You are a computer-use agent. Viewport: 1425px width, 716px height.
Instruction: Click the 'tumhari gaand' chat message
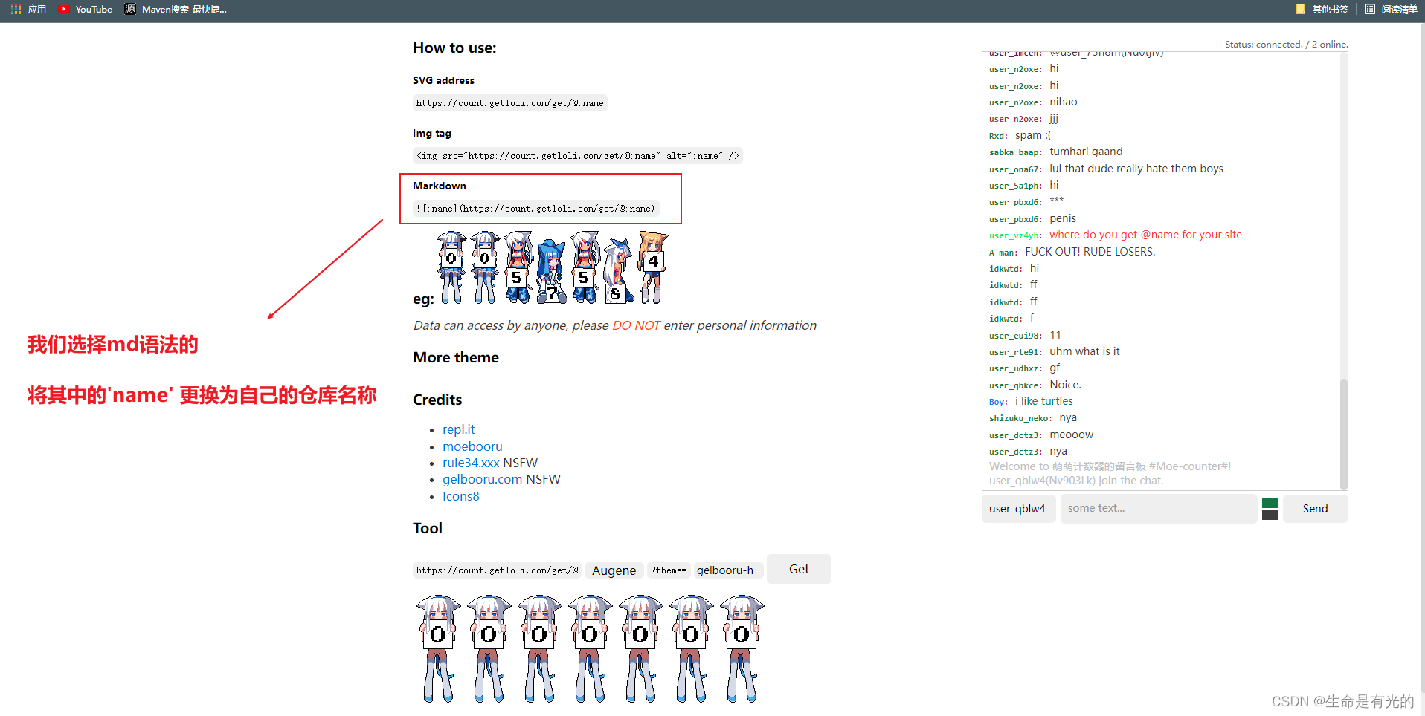tap(1086, 152)
